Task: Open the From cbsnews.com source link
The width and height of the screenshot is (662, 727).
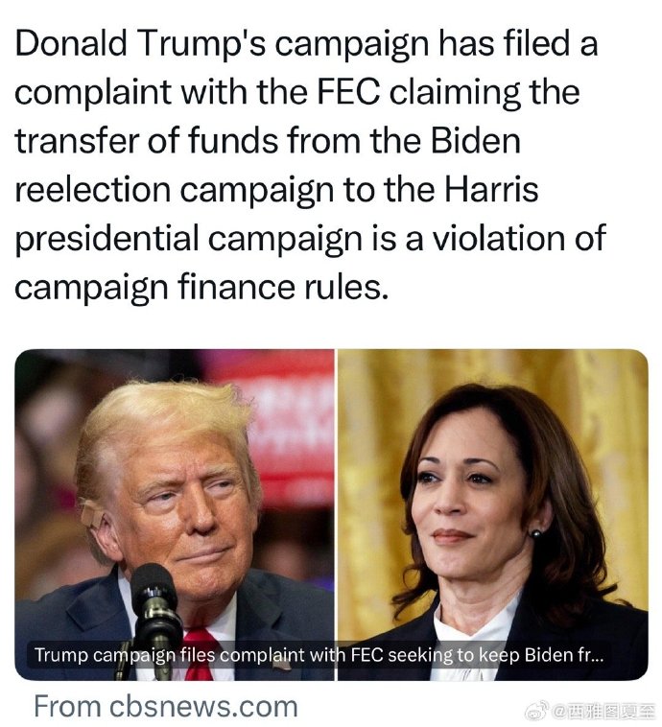Action: pyautogui.click(x=166, y=706)
